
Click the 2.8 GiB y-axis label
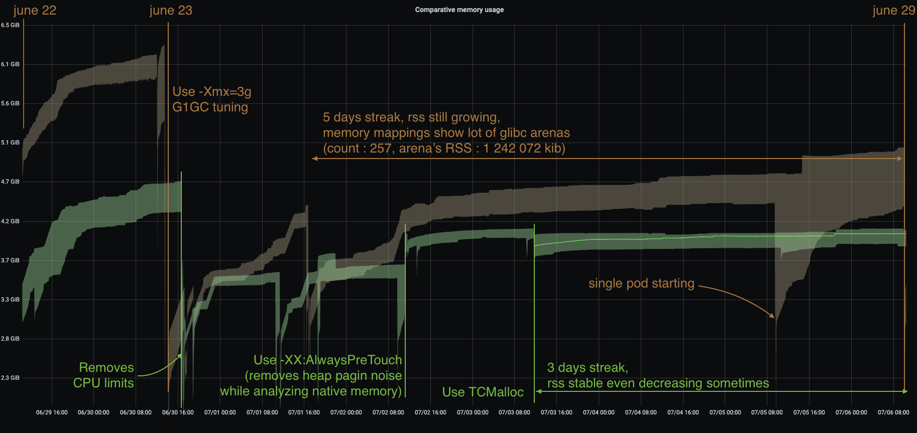click(11, 339)
